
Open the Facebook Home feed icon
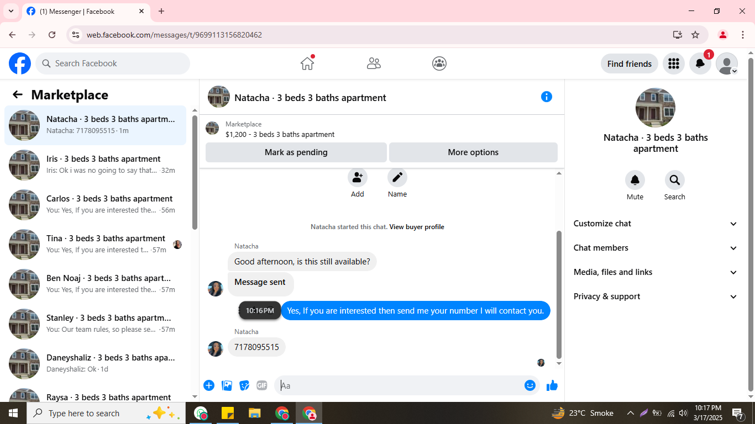[x=307, y=63]
